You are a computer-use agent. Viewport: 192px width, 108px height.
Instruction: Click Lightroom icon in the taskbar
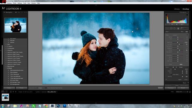(52, 106)
